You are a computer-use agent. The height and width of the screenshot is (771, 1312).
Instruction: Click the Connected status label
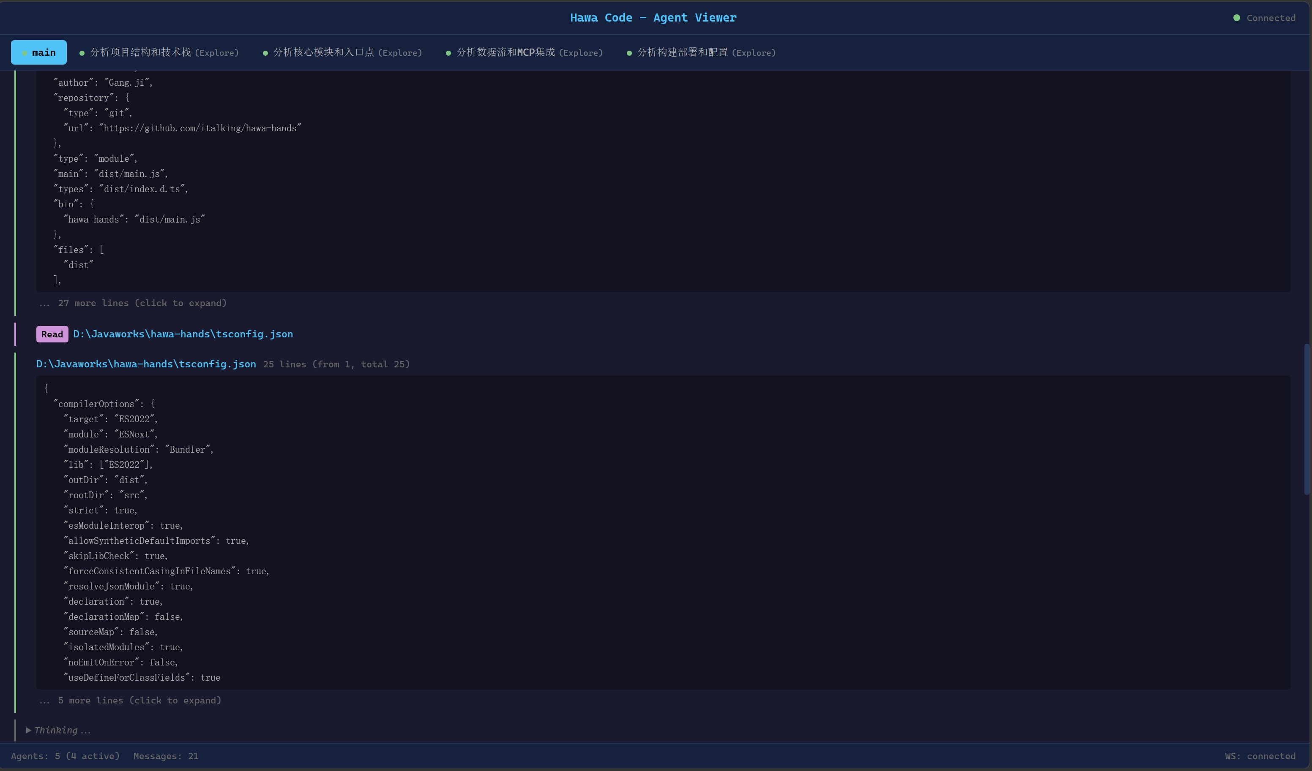click(1271, 18)
